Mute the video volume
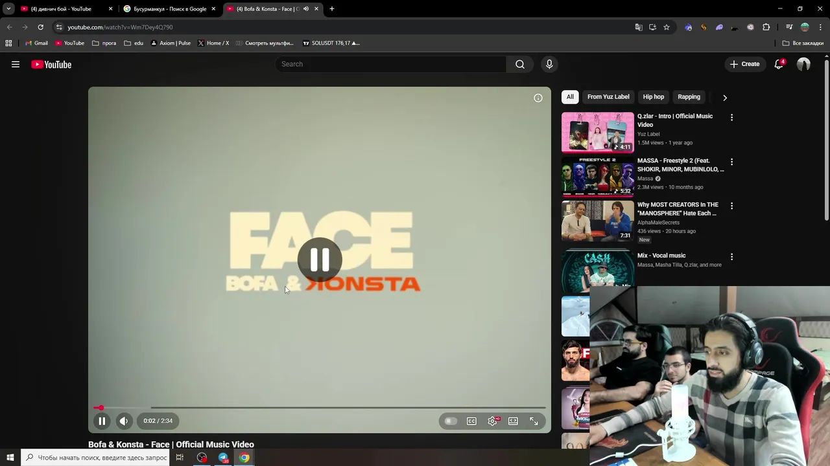The width and height of the screenshot is (830, 466). (x=124, y=421)
